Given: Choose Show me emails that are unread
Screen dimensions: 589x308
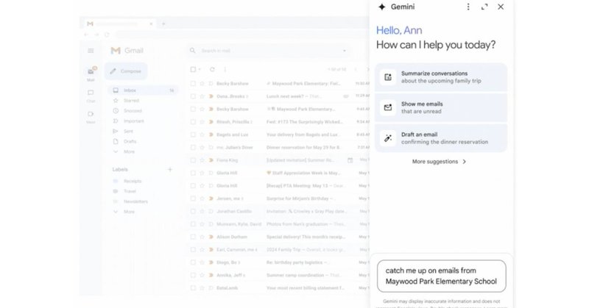Looking at the screenshot, I should pos(441,107).
